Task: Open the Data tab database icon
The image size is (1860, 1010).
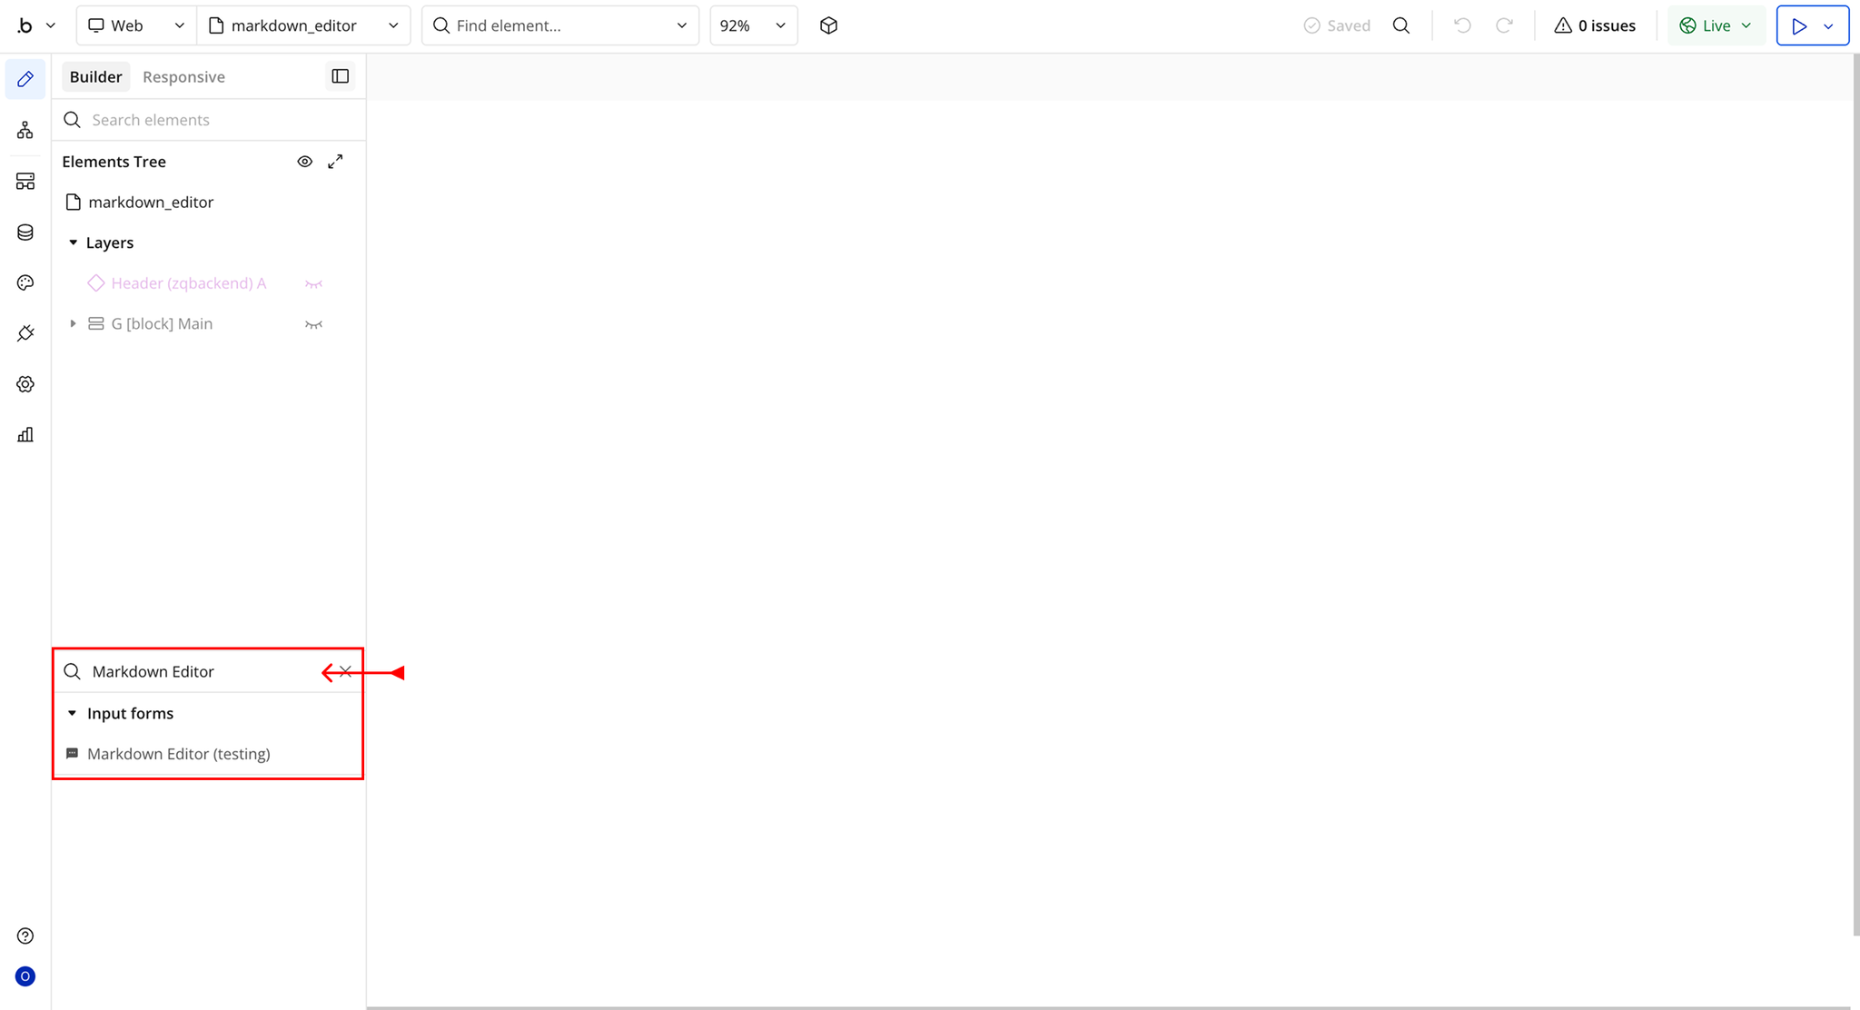Action: [x=25, y=233]
